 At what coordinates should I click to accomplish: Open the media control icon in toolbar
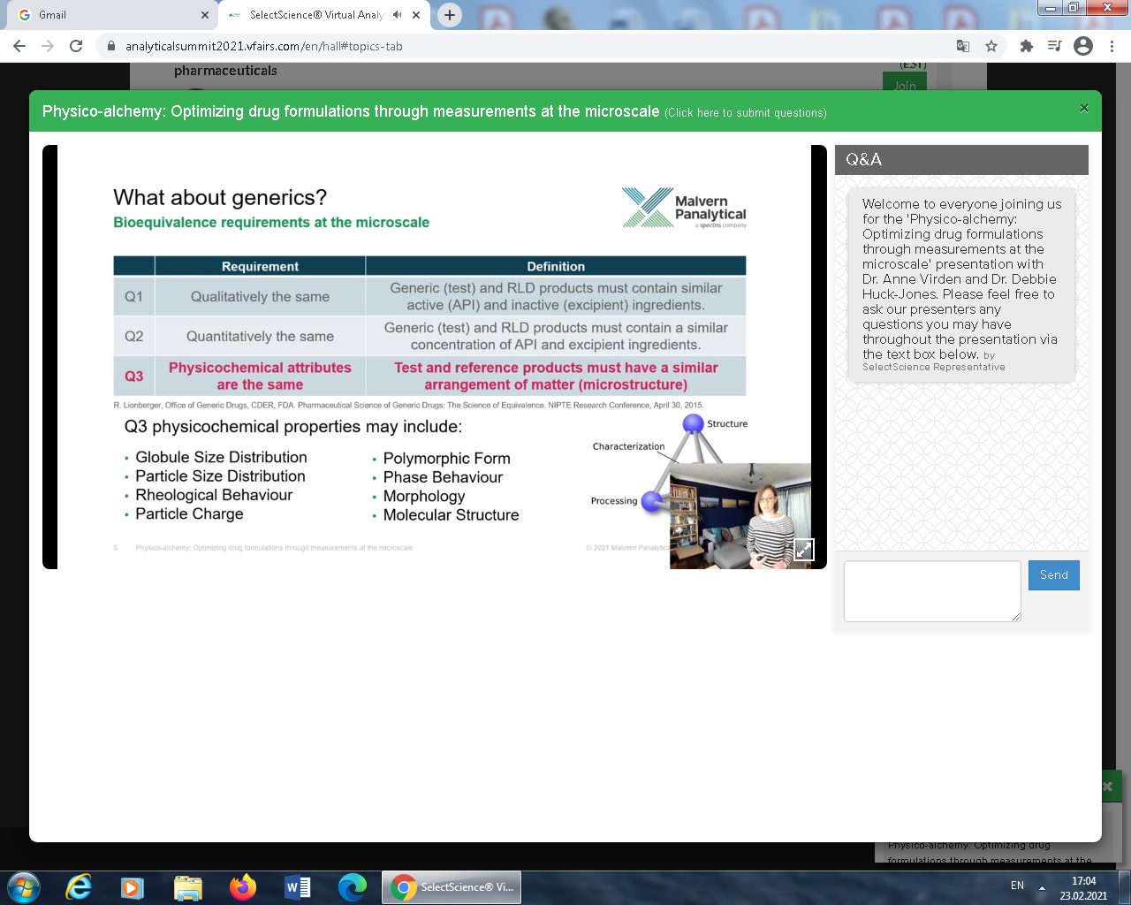tap(1054, 46)
